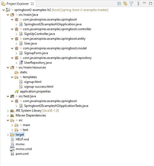Screen dimensions: 154x166
Task: Collapse the springboot.model package
Action: [x=12, y=48]
